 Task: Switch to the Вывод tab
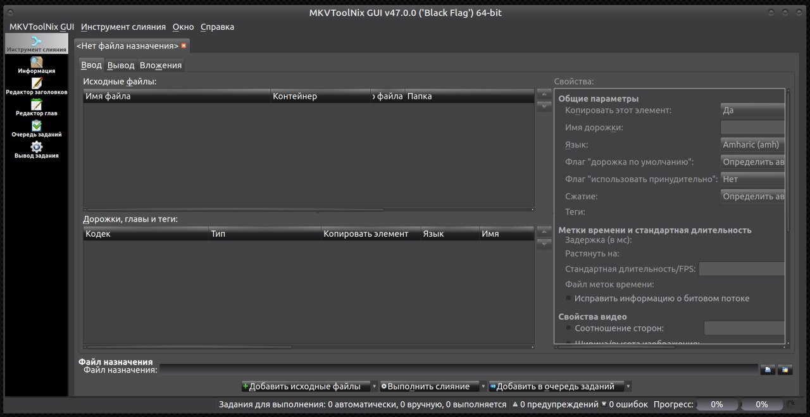121,65
